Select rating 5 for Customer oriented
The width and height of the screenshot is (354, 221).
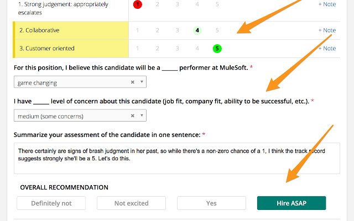(x=217, y=49)
